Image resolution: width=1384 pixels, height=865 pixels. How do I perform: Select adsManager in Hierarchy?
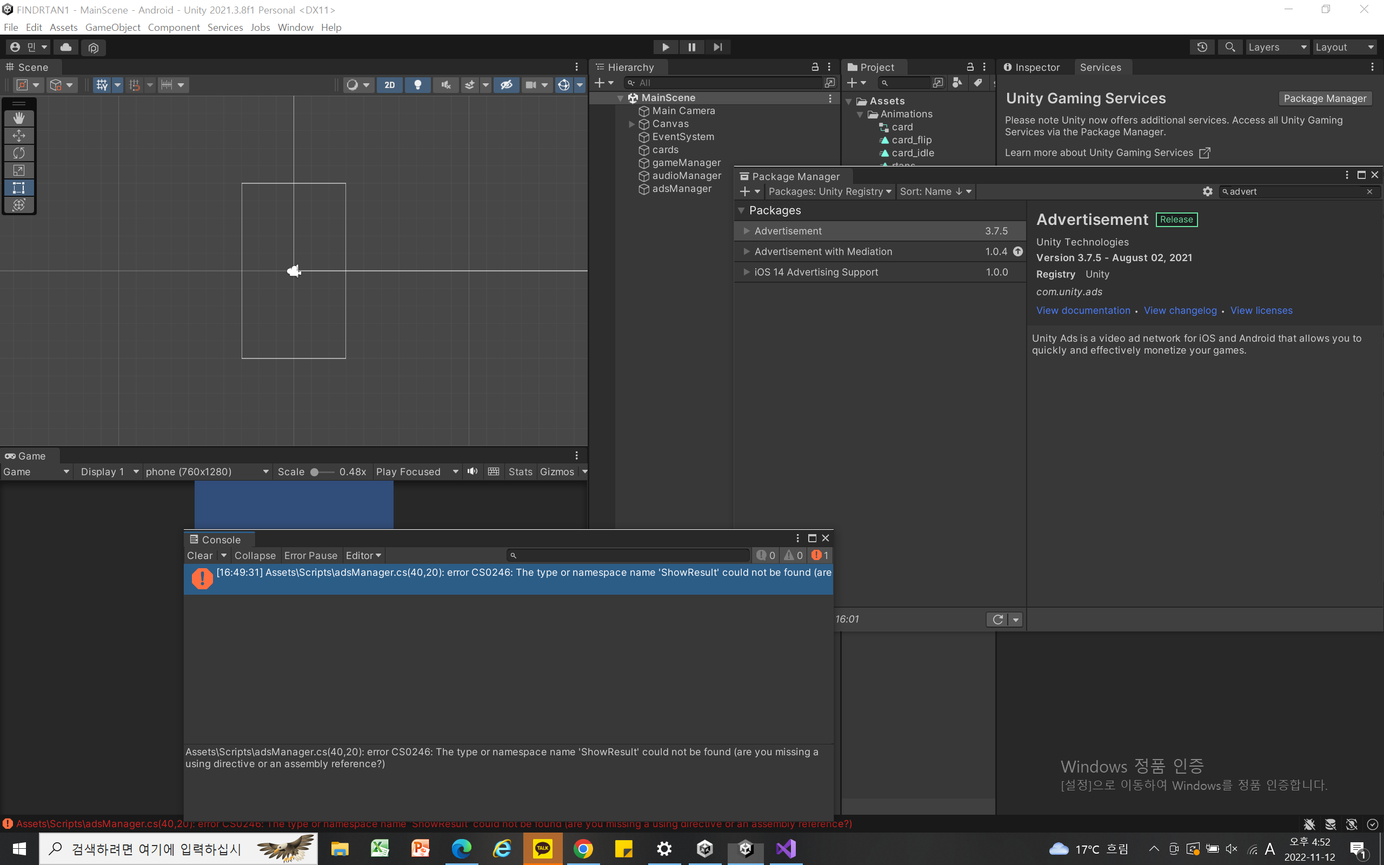(682, 189)
